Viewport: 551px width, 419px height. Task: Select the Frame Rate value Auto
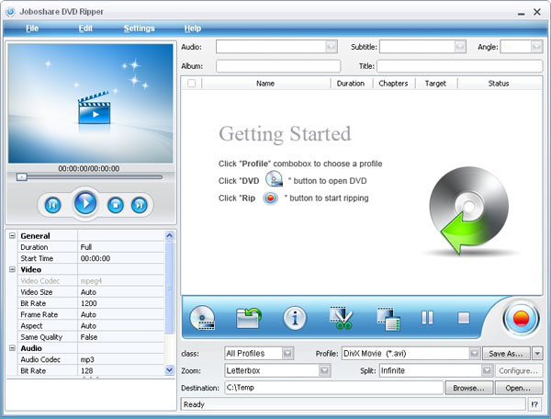[x=121, y=314]
